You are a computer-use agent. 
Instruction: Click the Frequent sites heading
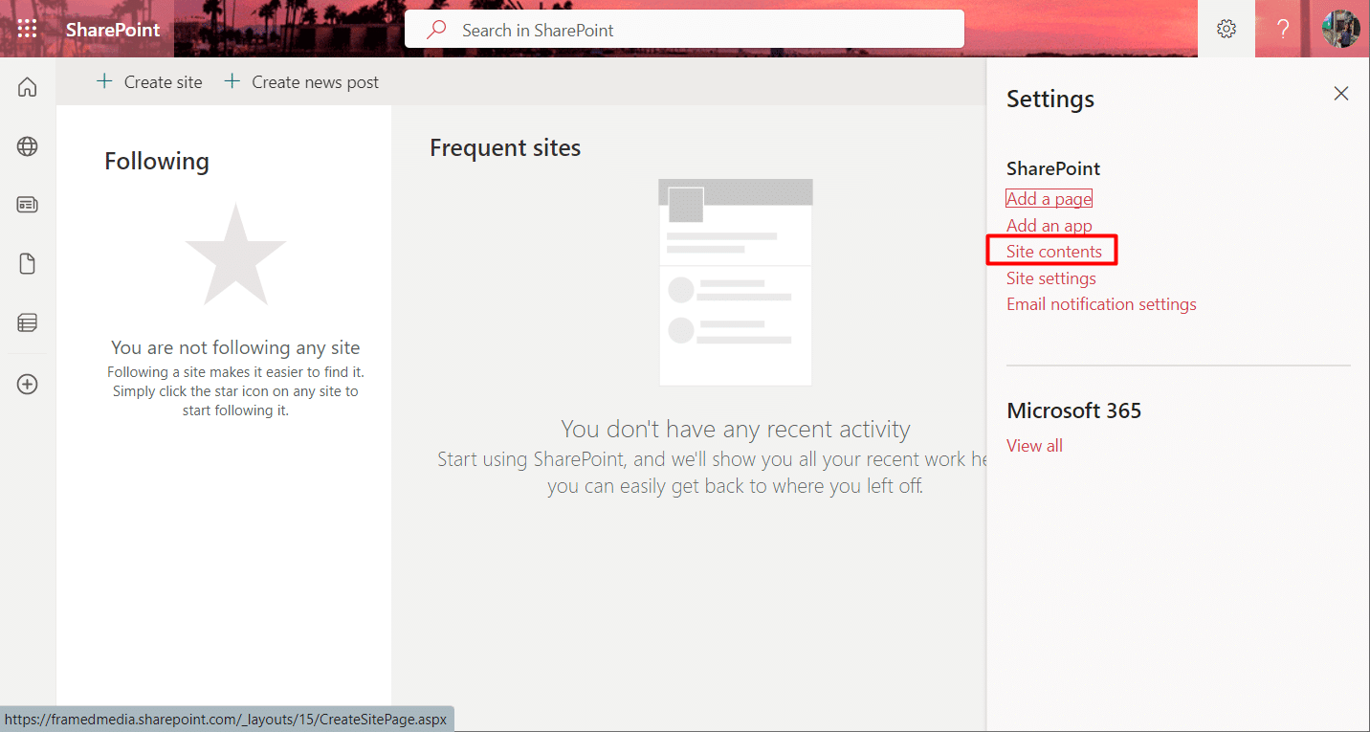(505, 147)
